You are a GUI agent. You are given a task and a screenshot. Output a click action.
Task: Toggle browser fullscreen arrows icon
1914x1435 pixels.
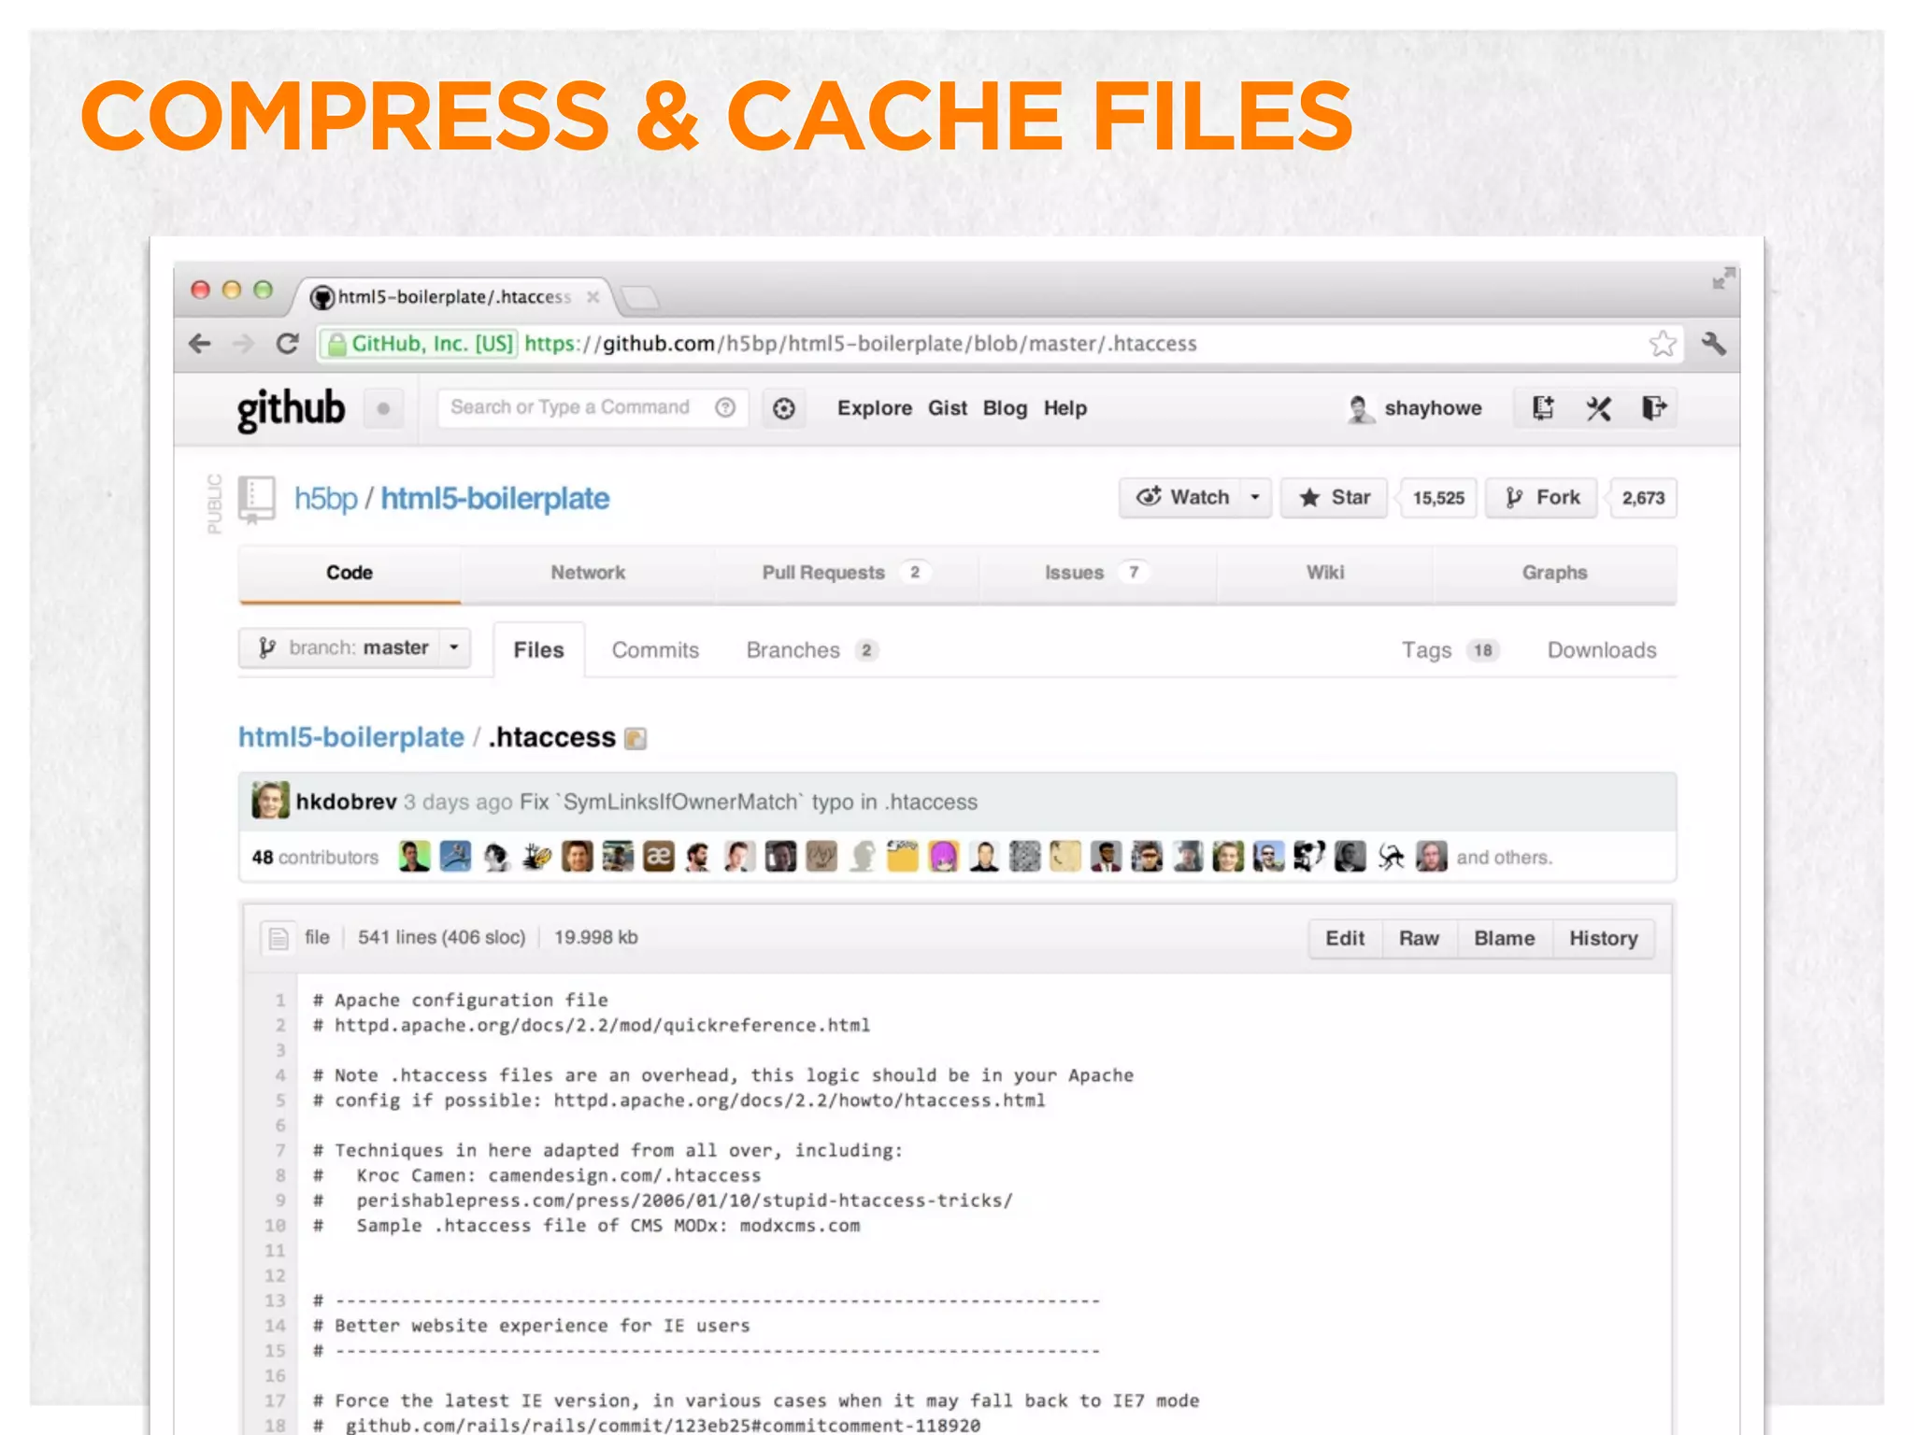(x=1722, y=278)
